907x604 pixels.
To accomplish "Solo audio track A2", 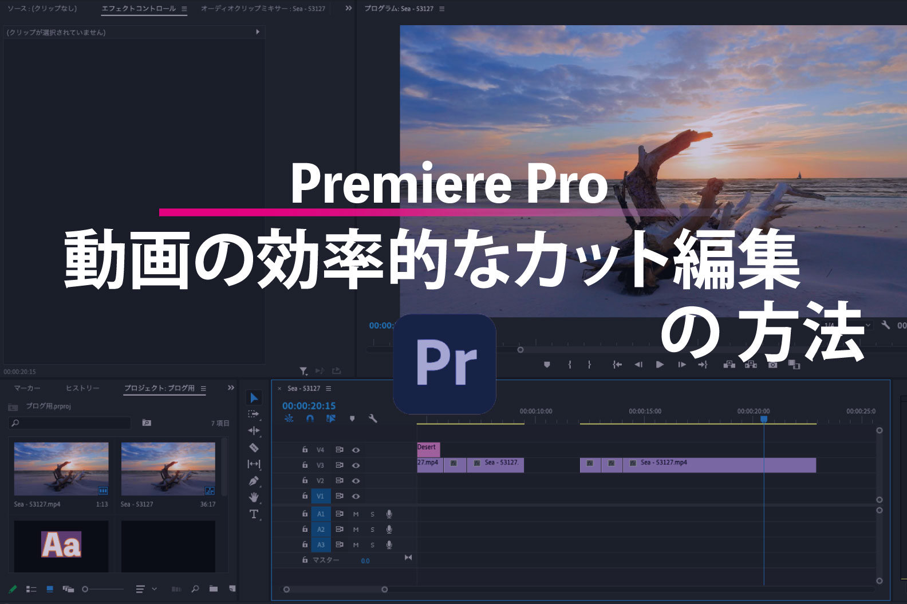I will [x=372, y=530].
